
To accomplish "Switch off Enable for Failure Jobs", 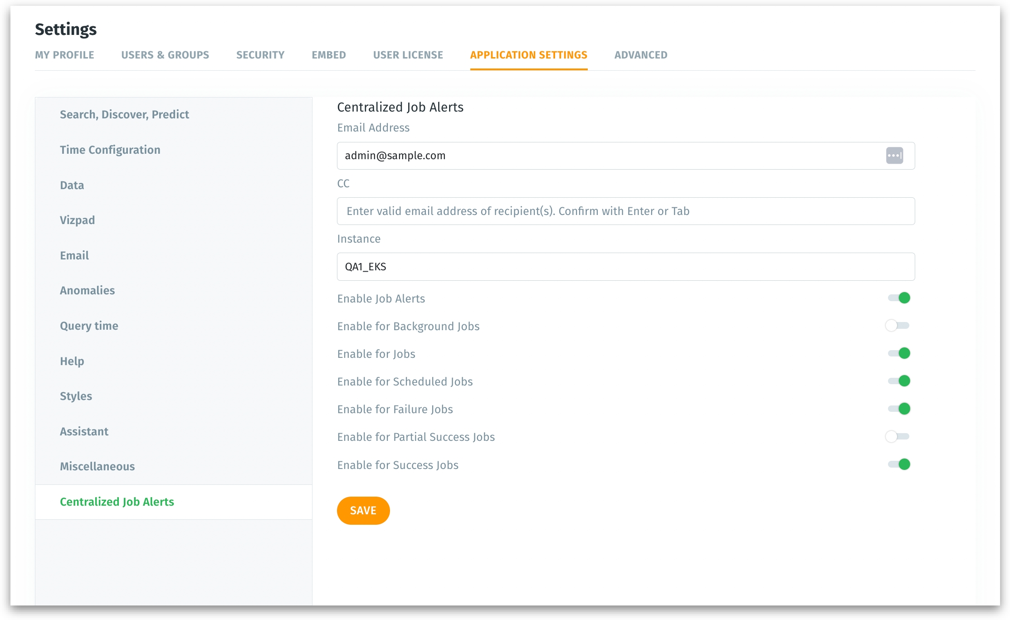I will (899, 409).
